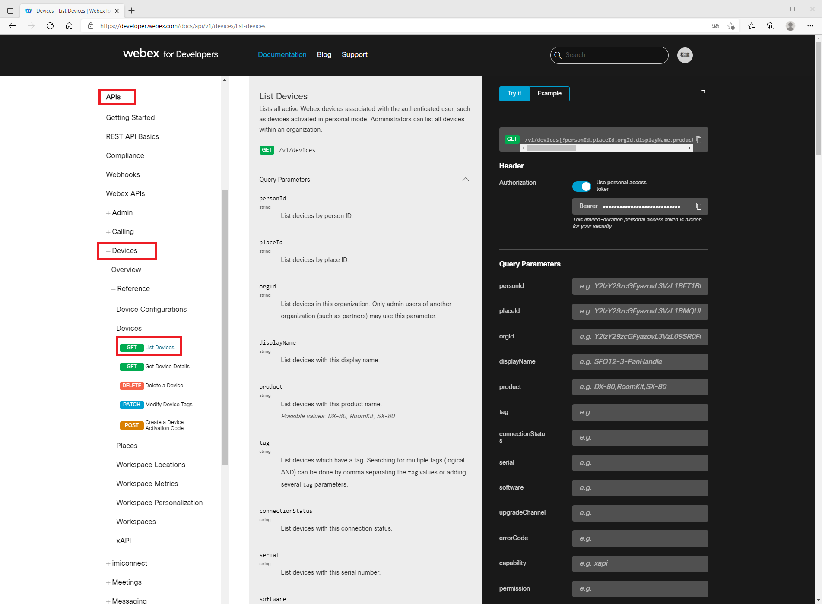
Task: Click the Search input field
Action: click(609, 55)
